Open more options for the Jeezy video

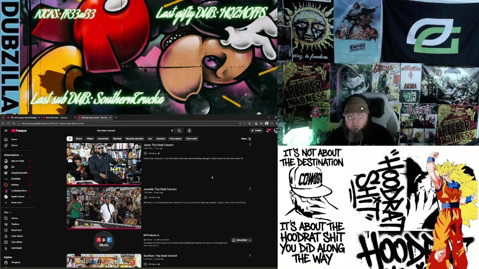click(x=250, y=145)
